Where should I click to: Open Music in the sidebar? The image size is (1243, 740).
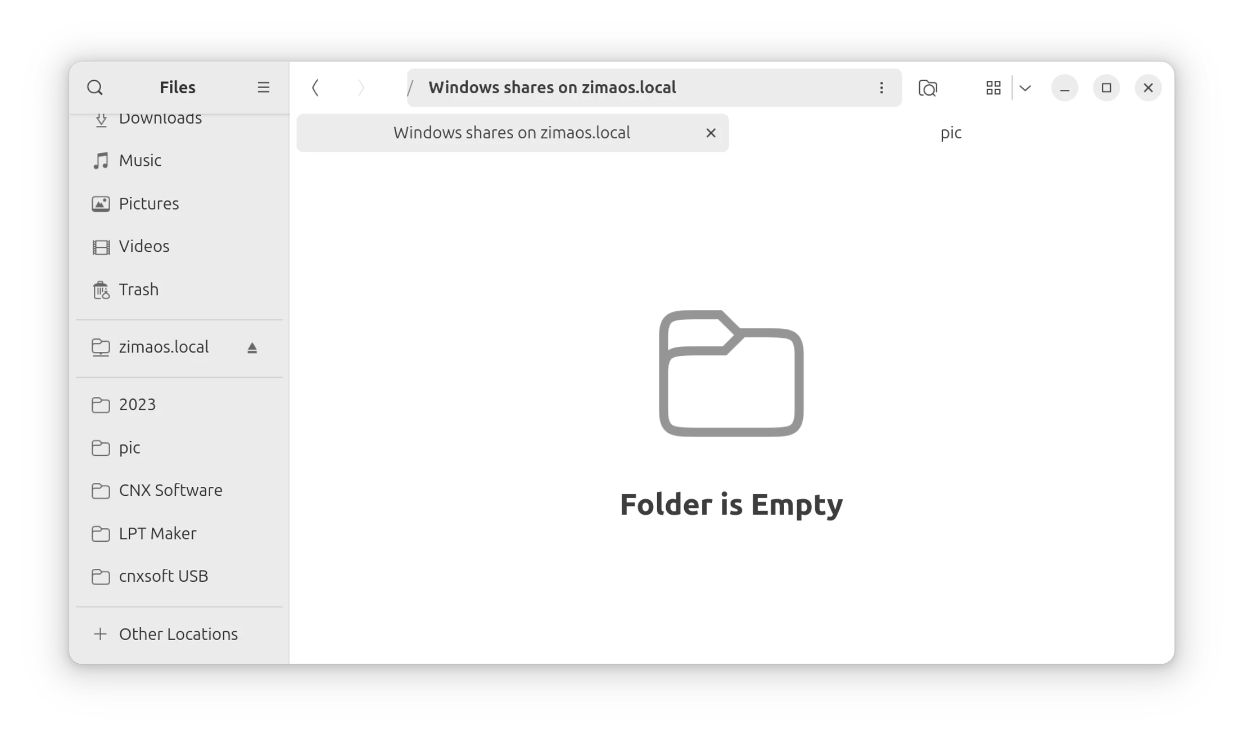pyautogui.click(x=179, y=160)
